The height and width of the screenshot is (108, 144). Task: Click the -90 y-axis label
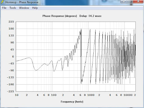click(11, 70)
